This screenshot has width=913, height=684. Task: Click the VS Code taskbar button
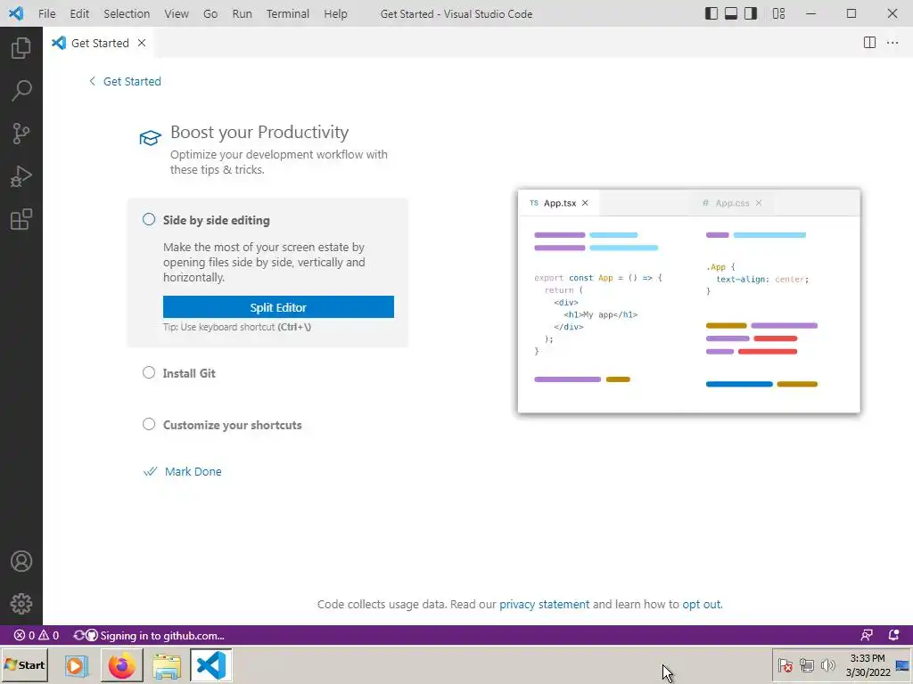(210, 664)
